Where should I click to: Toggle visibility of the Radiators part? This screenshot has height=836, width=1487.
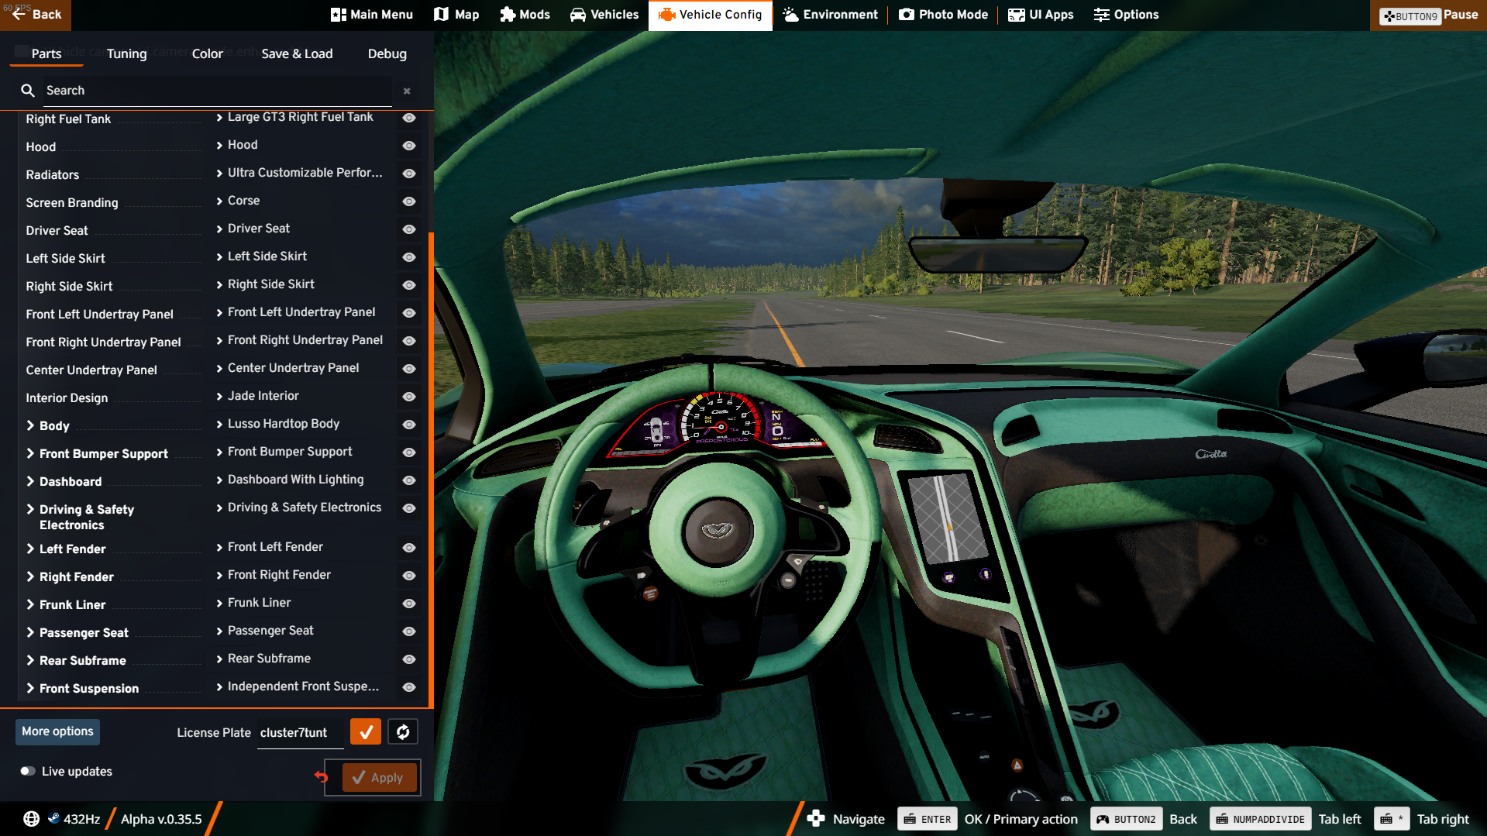409,174
